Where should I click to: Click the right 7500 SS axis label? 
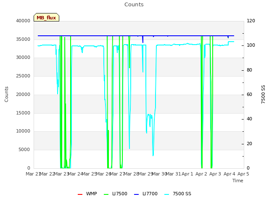coord(263,94)
